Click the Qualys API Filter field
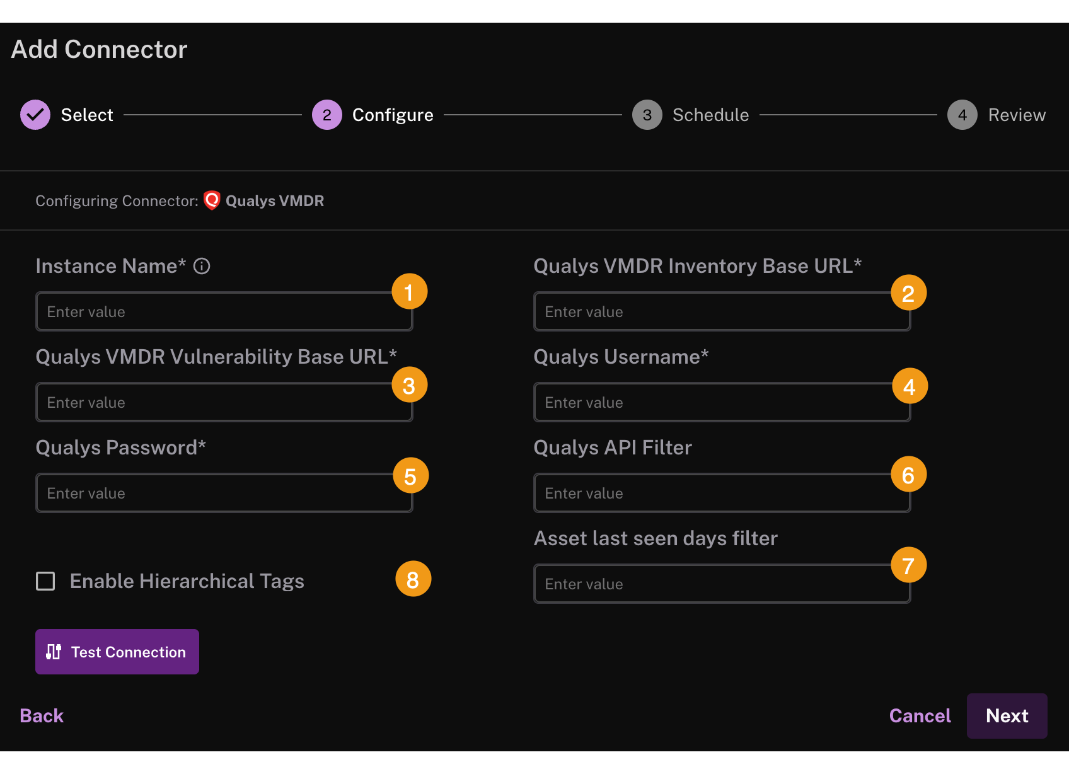Screen dimensions: 1069x774 (x=722, y=493)
